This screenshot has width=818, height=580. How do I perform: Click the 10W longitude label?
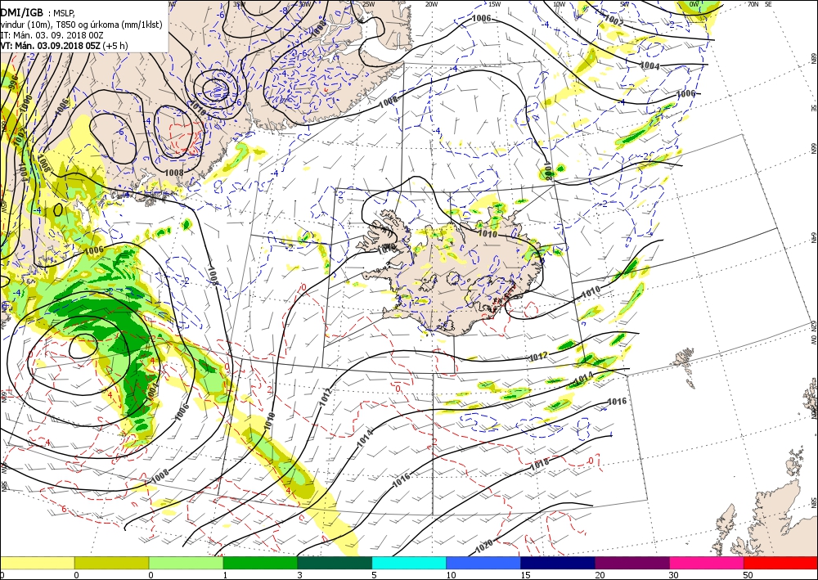coord(559,4)
